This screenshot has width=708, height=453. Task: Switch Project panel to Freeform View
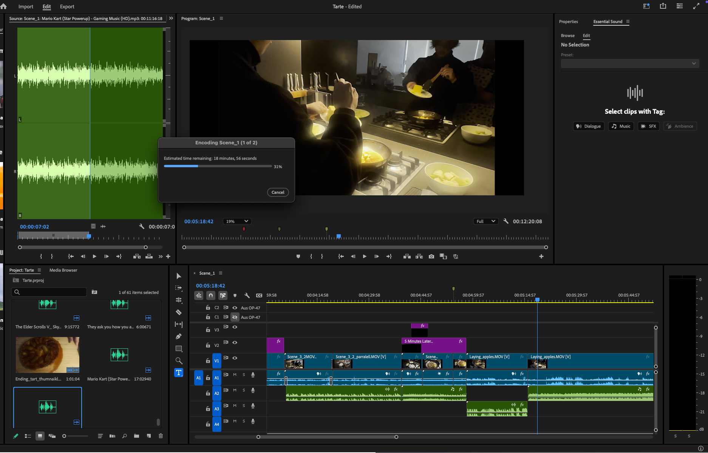point(52,436)
